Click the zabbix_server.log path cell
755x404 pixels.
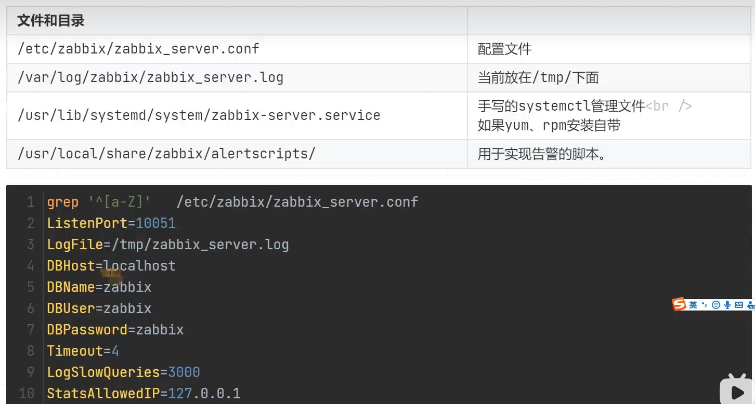click(x=237, y=78)
